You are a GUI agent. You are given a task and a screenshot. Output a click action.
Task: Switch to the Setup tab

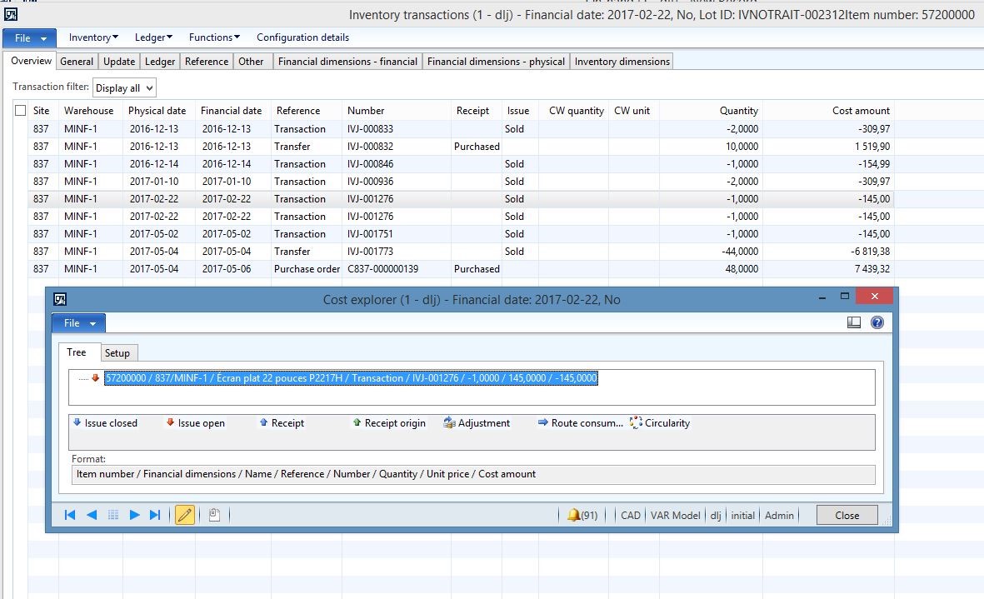point(117,353)
